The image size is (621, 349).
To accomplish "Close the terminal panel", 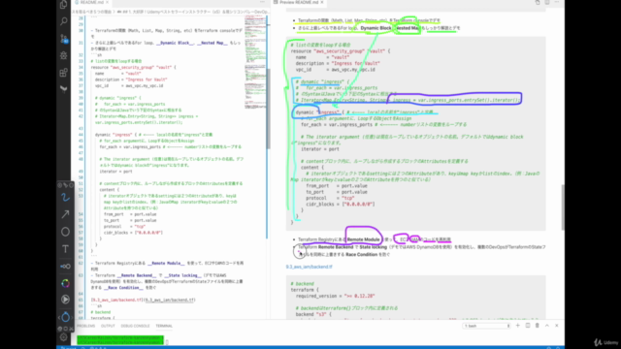I will tap(556, 326).
